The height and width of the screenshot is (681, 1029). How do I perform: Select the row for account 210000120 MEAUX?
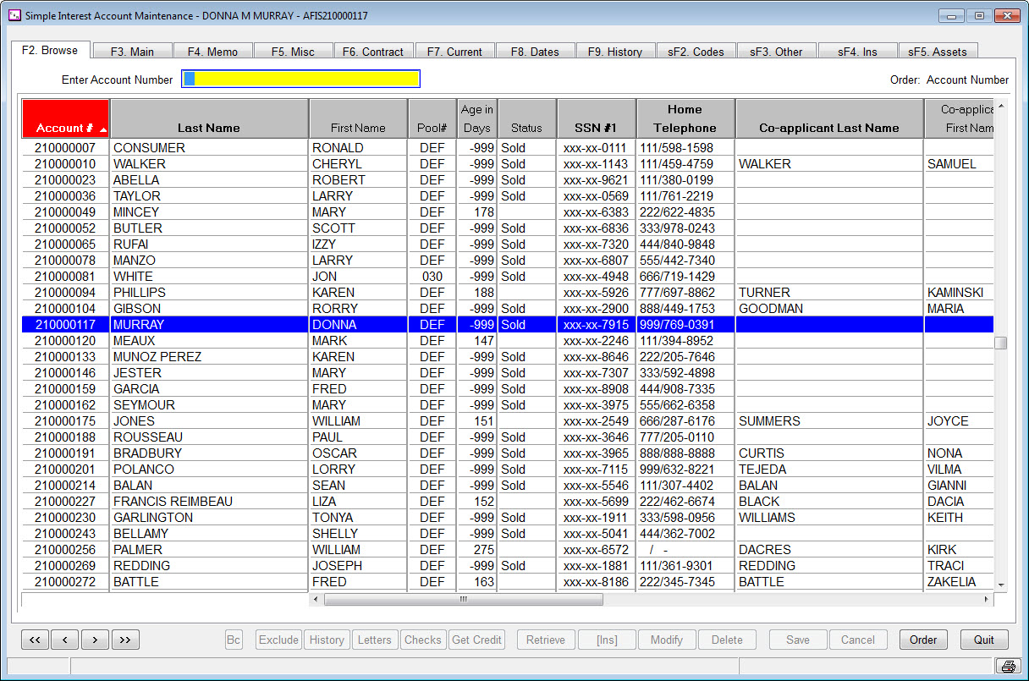pos(254,340)
